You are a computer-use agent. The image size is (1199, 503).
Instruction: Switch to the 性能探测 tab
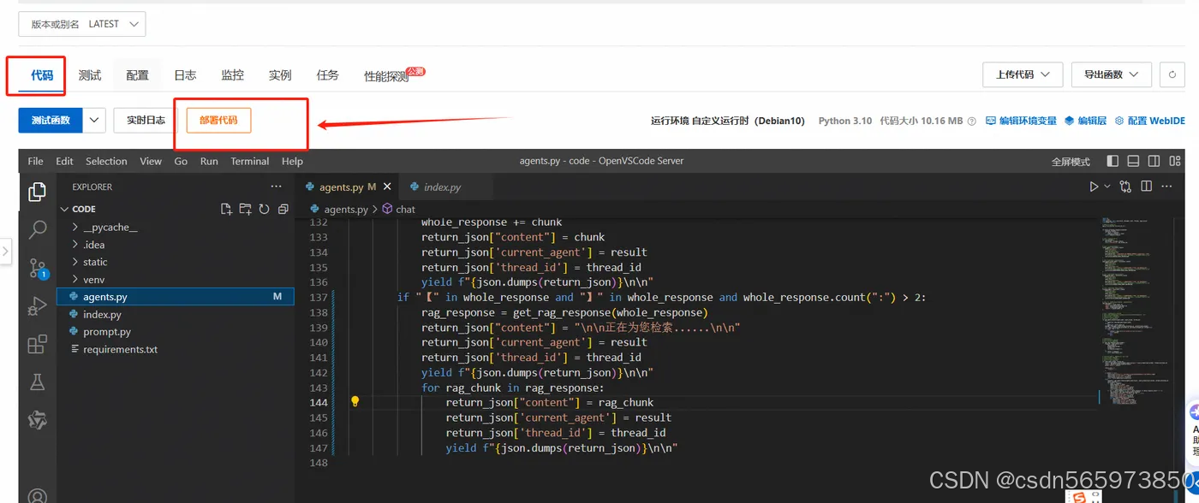click(x=386, y=76)
